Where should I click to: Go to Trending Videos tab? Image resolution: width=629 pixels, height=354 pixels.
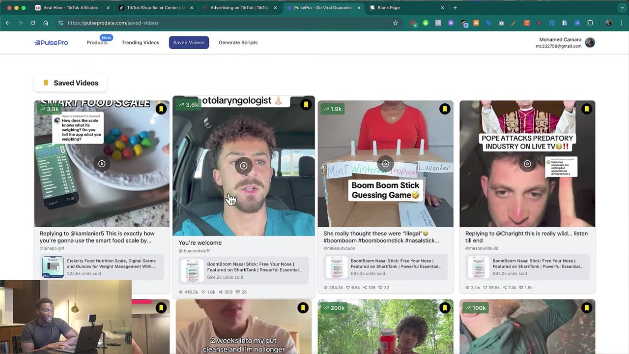[x=141, y=43]
